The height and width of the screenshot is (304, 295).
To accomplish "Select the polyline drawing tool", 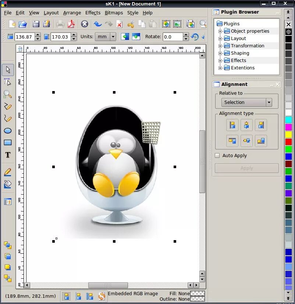I will tap(8, 106).
